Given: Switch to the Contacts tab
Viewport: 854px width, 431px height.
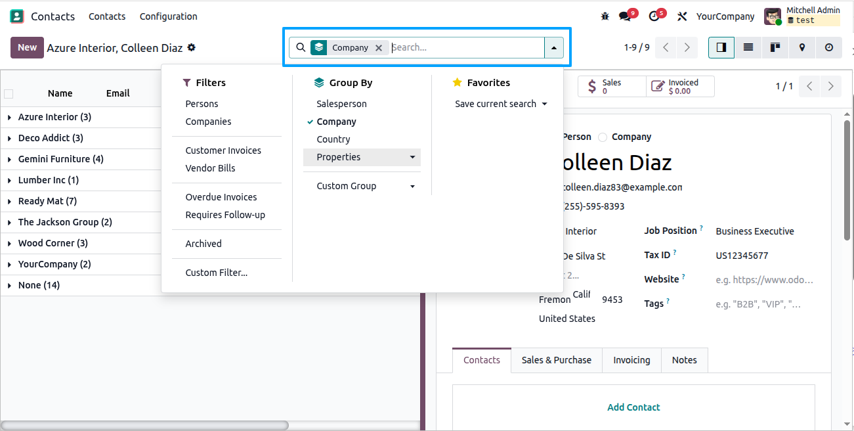Looking at the screenshot, I should tap(482, 360).
